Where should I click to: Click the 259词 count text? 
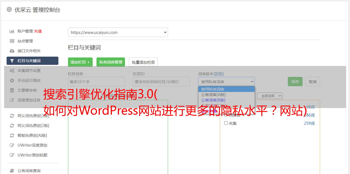pyautogui.click(x=309, y=123)
